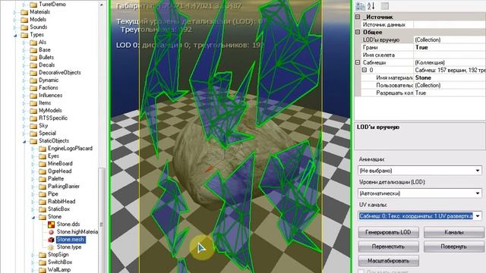Viewport: 486px width, 273px height.
Task: Select the RTSSpecific folder label
Action: coord(53,118)
